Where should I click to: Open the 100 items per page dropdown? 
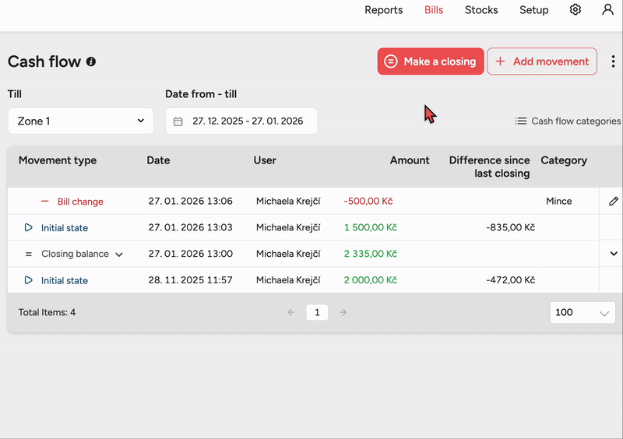(x=582, y=312)
